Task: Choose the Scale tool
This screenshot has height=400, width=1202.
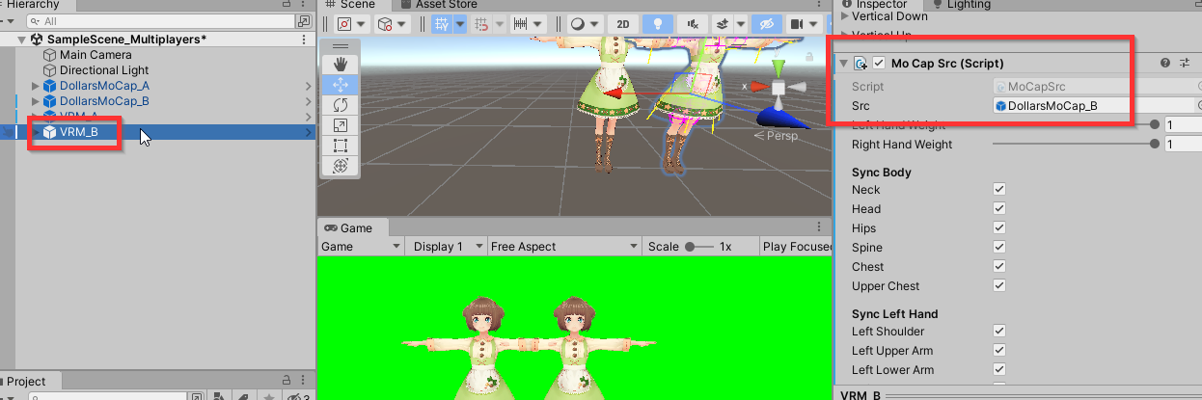Action: point(341,125)
